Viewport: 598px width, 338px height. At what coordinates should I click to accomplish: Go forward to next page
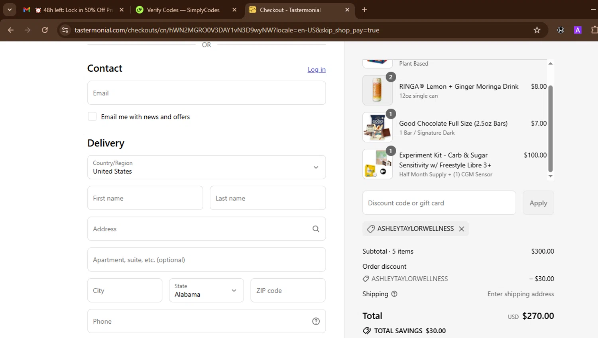[x=28, y=30]
